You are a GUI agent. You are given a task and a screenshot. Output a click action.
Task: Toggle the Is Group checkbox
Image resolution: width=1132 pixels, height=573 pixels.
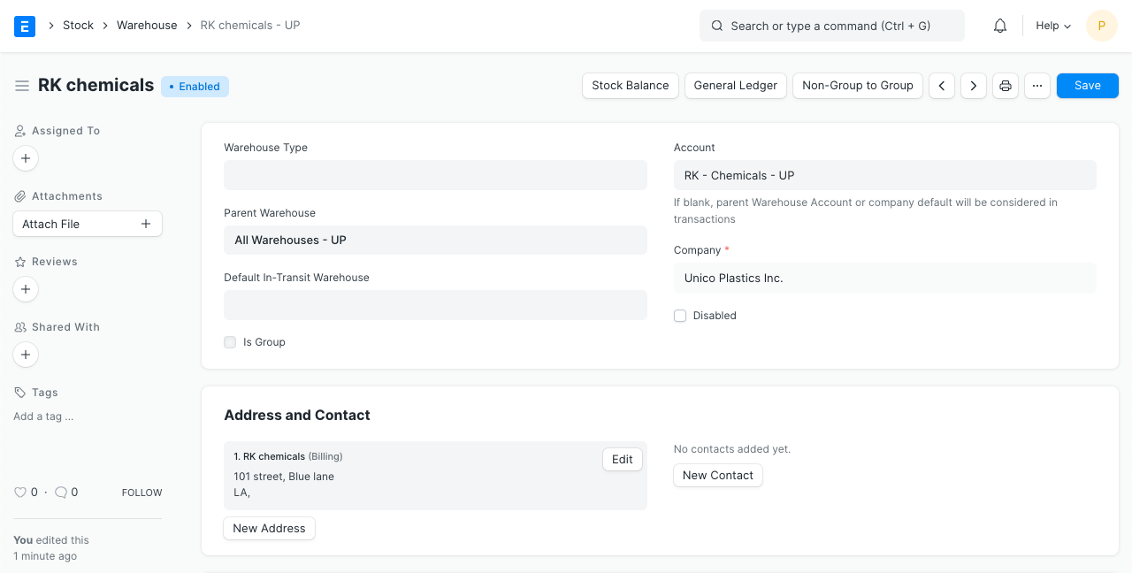click(230, 342)
